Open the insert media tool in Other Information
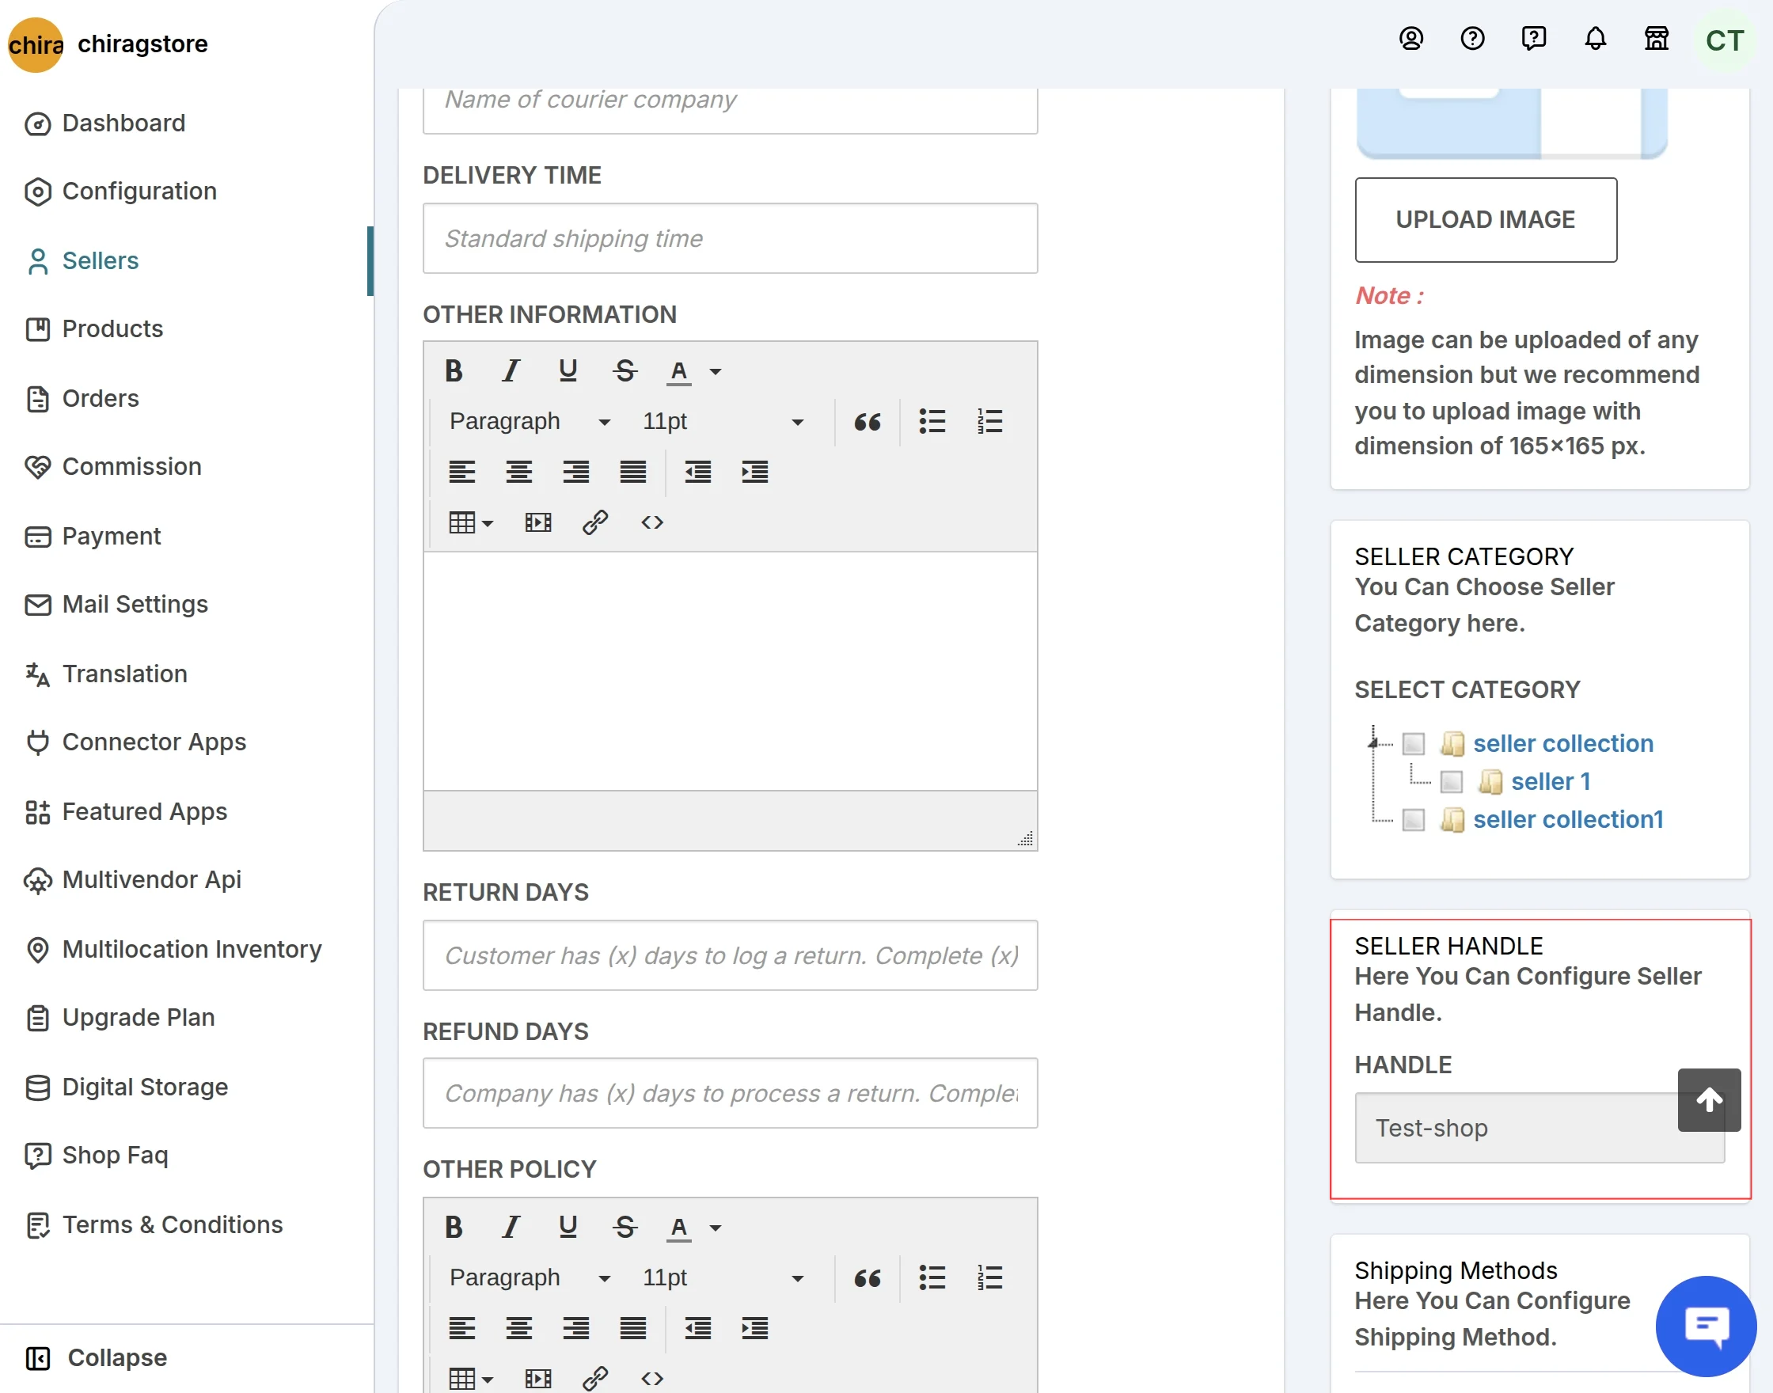The height and width of the screenshot is (1393, 1773). click(x=537, y=522)
